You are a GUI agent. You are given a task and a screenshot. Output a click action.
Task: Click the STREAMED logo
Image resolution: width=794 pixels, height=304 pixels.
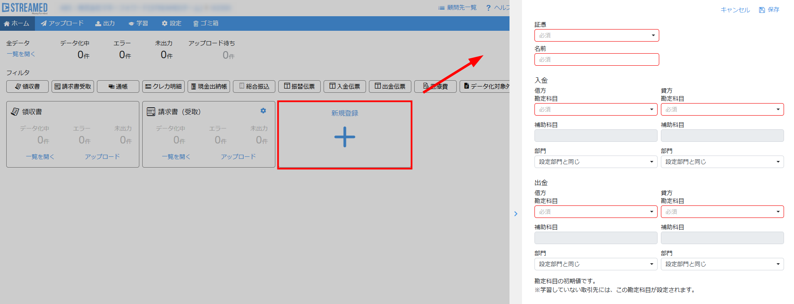click(25, 8)
